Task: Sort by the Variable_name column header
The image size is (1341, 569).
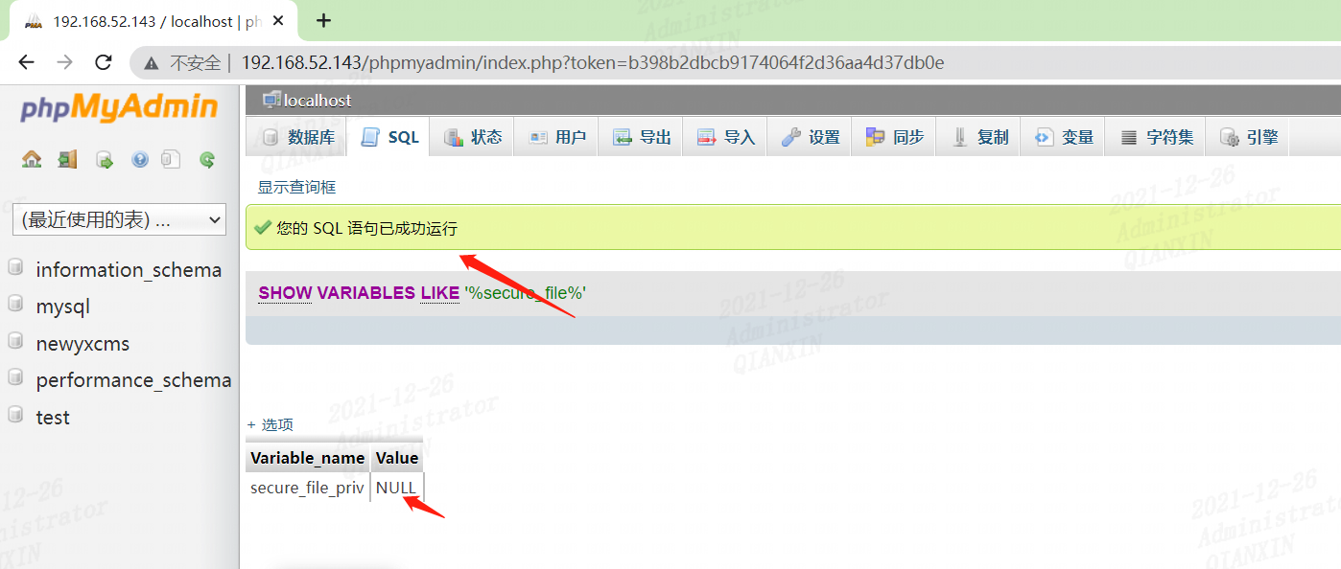Action: (307, 458)
